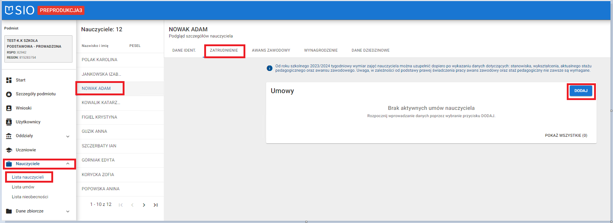Collapse the Nauczyciele menu section
Image resolution: width=613 pixels, height=223 pixels.
tap(68, 164)
